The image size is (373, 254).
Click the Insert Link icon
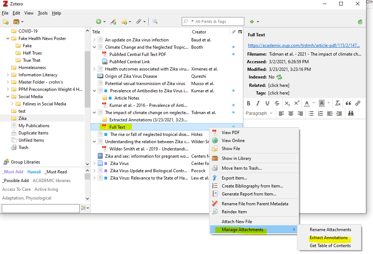pyautogui.click(x=358, y=103)
